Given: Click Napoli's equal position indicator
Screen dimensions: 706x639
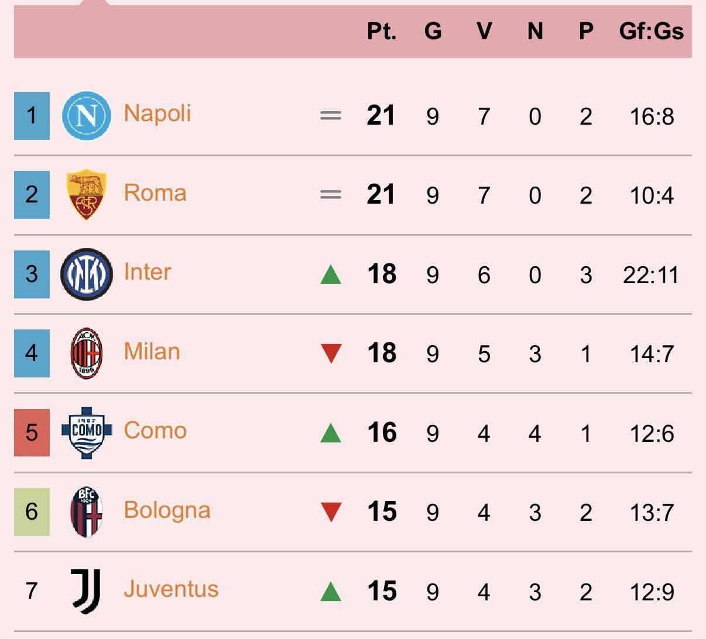Looking at the screenshot, I should tap(331, 116).
